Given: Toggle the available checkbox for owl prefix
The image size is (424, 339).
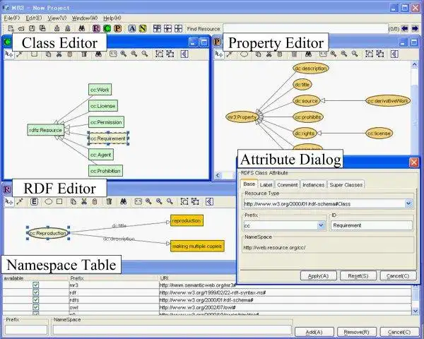Looking at the screenshot, I should pyautogui.click(x=35, y=307).
